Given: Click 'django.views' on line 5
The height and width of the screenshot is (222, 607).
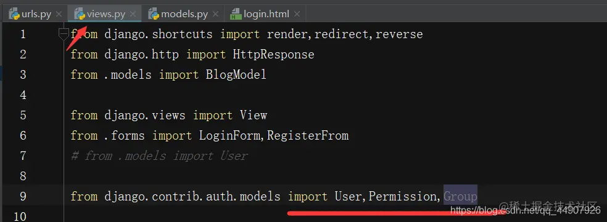Looking at the screenshot, I should pos(144,116).
